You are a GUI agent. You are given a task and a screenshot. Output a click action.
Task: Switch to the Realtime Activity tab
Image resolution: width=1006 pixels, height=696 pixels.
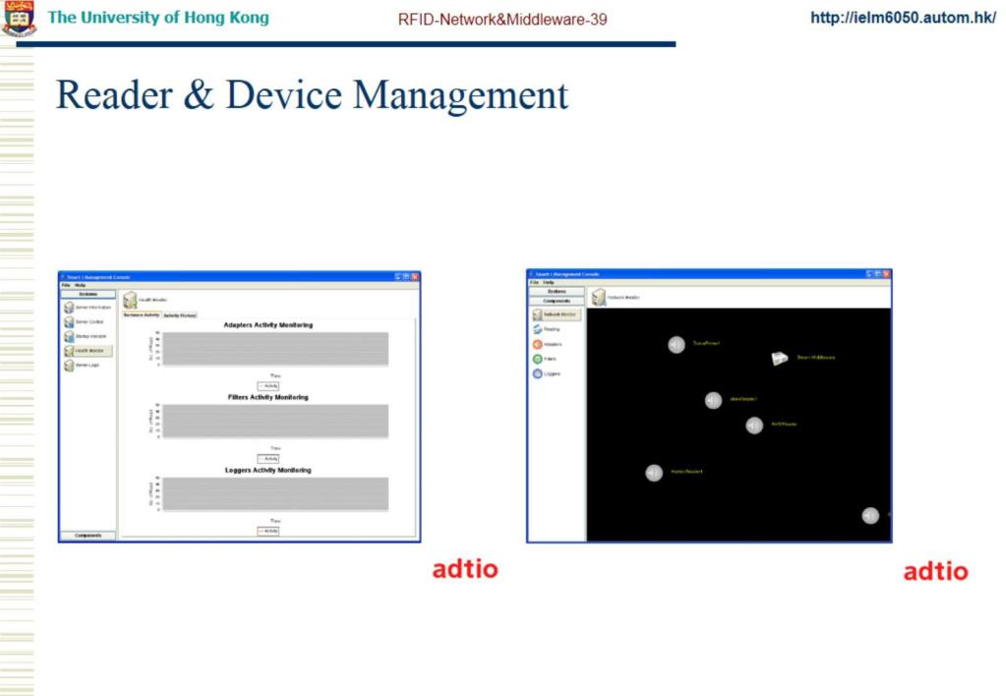coord(142,316)
